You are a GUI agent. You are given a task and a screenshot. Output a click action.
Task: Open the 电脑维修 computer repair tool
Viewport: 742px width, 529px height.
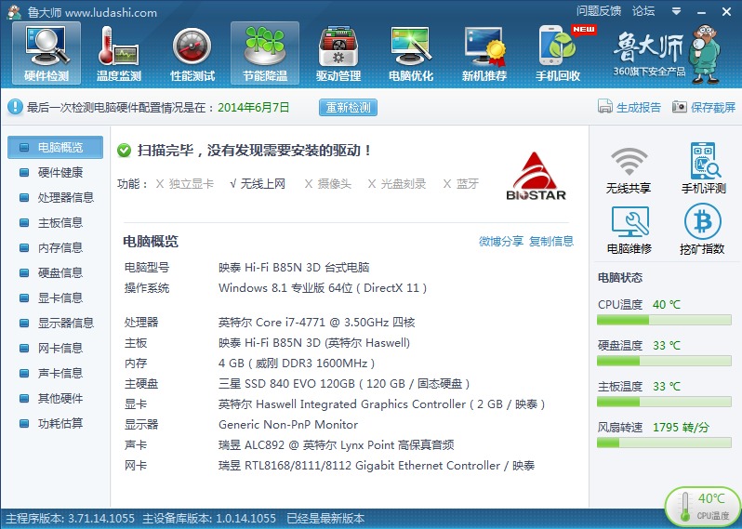629,231
